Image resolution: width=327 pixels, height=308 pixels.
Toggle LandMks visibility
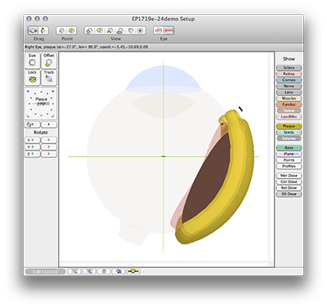tap(289, 117)
